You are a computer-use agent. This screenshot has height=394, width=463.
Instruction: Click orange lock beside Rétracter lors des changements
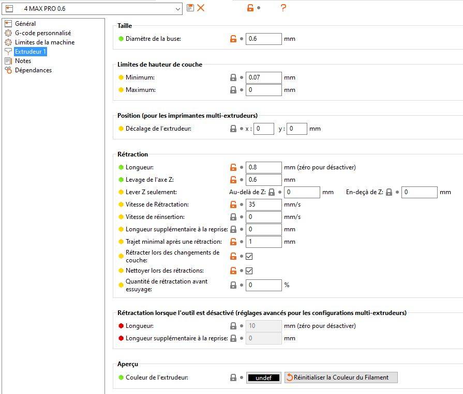pos(233,256)
